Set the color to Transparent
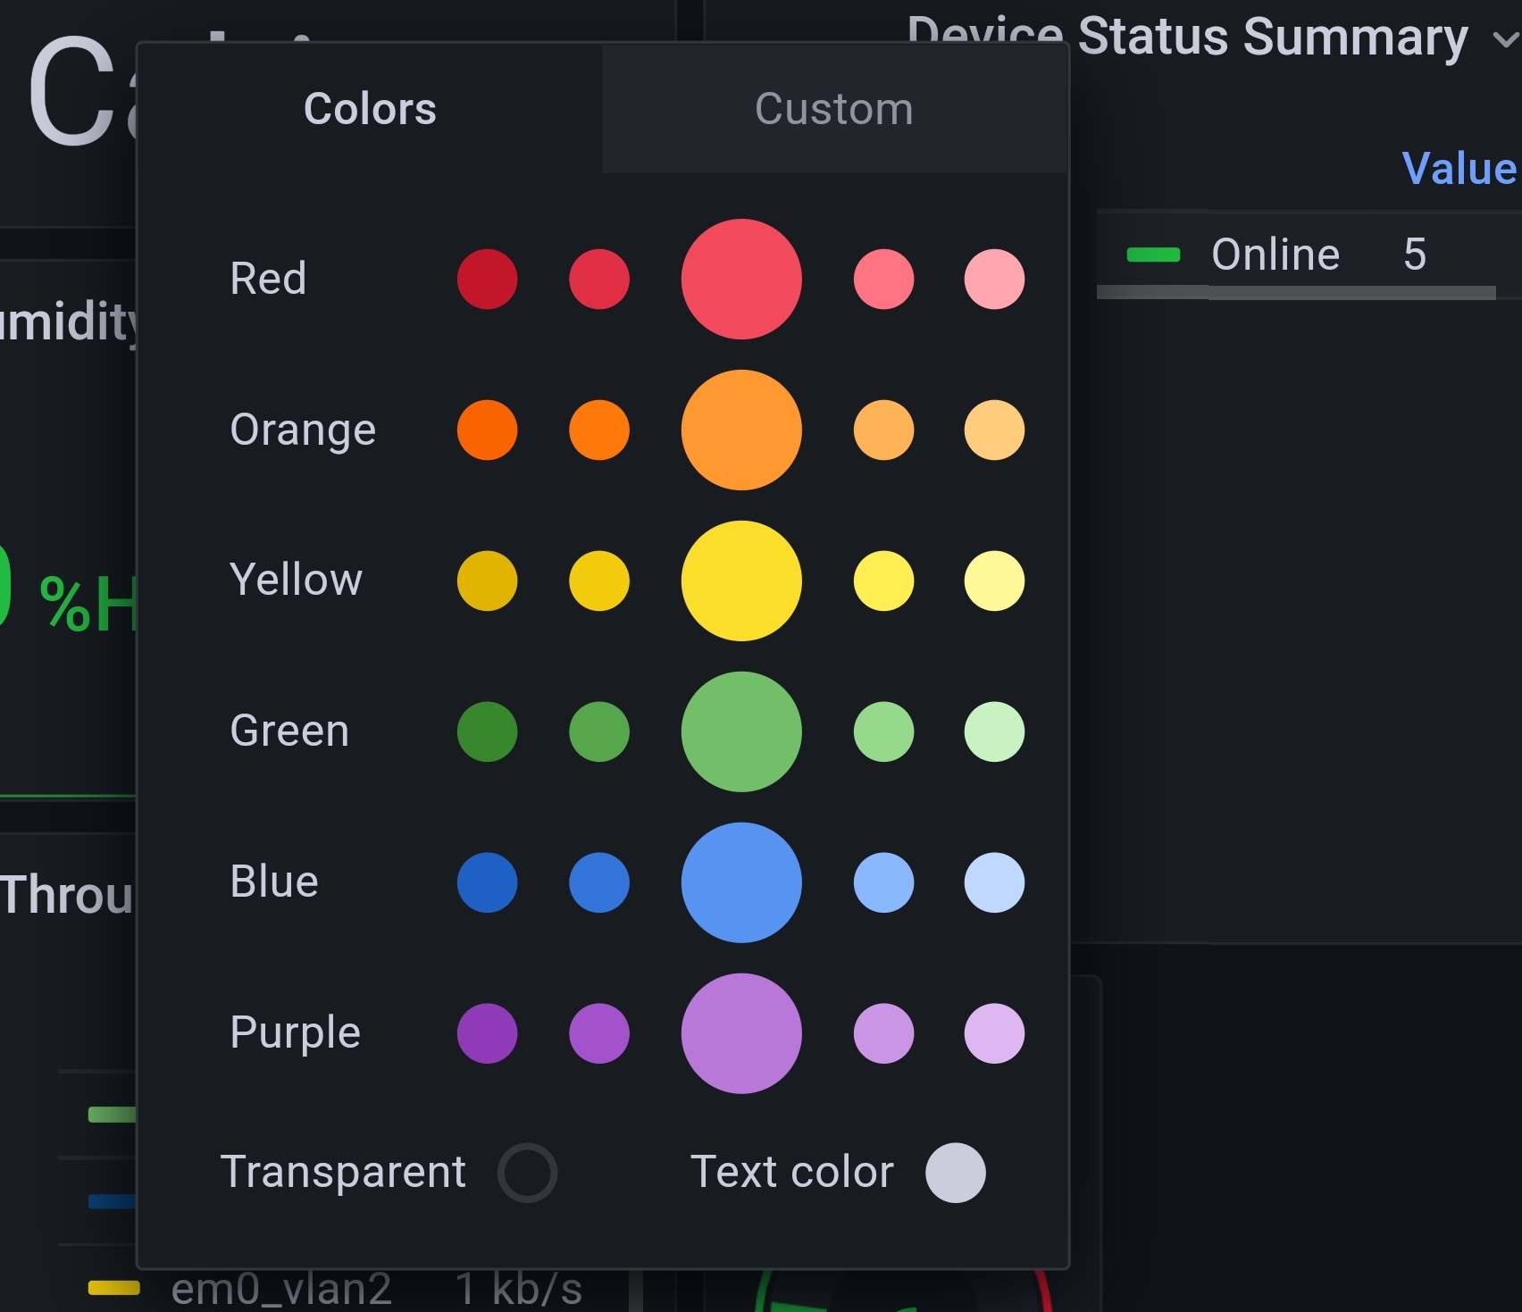The image size is (1522, 1312). (529, 1173)
